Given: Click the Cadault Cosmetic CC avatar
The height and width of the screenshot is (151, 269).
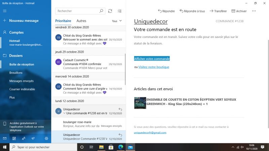Looking at the screenshot, I should [x=58, y=62].
